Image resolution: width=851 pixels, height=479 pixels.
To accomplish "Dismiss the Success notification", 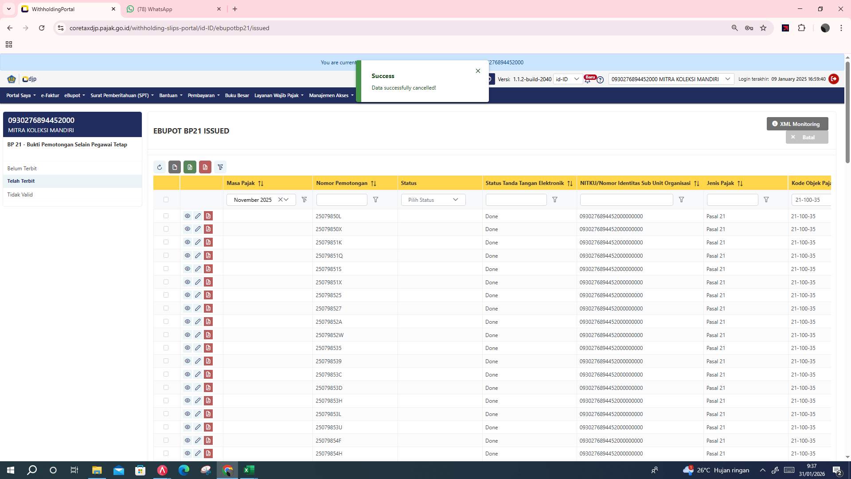I will coord(478,71).
